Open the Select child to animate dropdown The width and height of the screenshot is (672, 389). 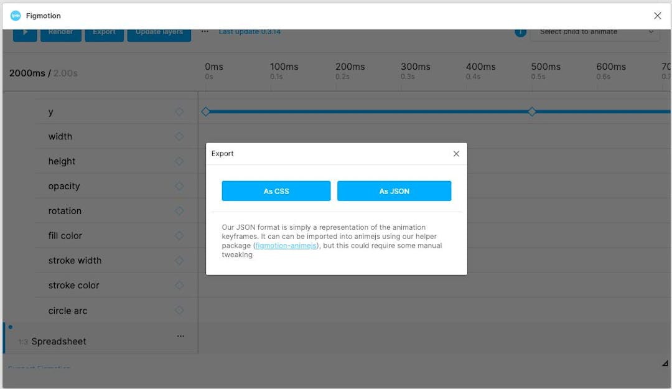pos(594,31)
